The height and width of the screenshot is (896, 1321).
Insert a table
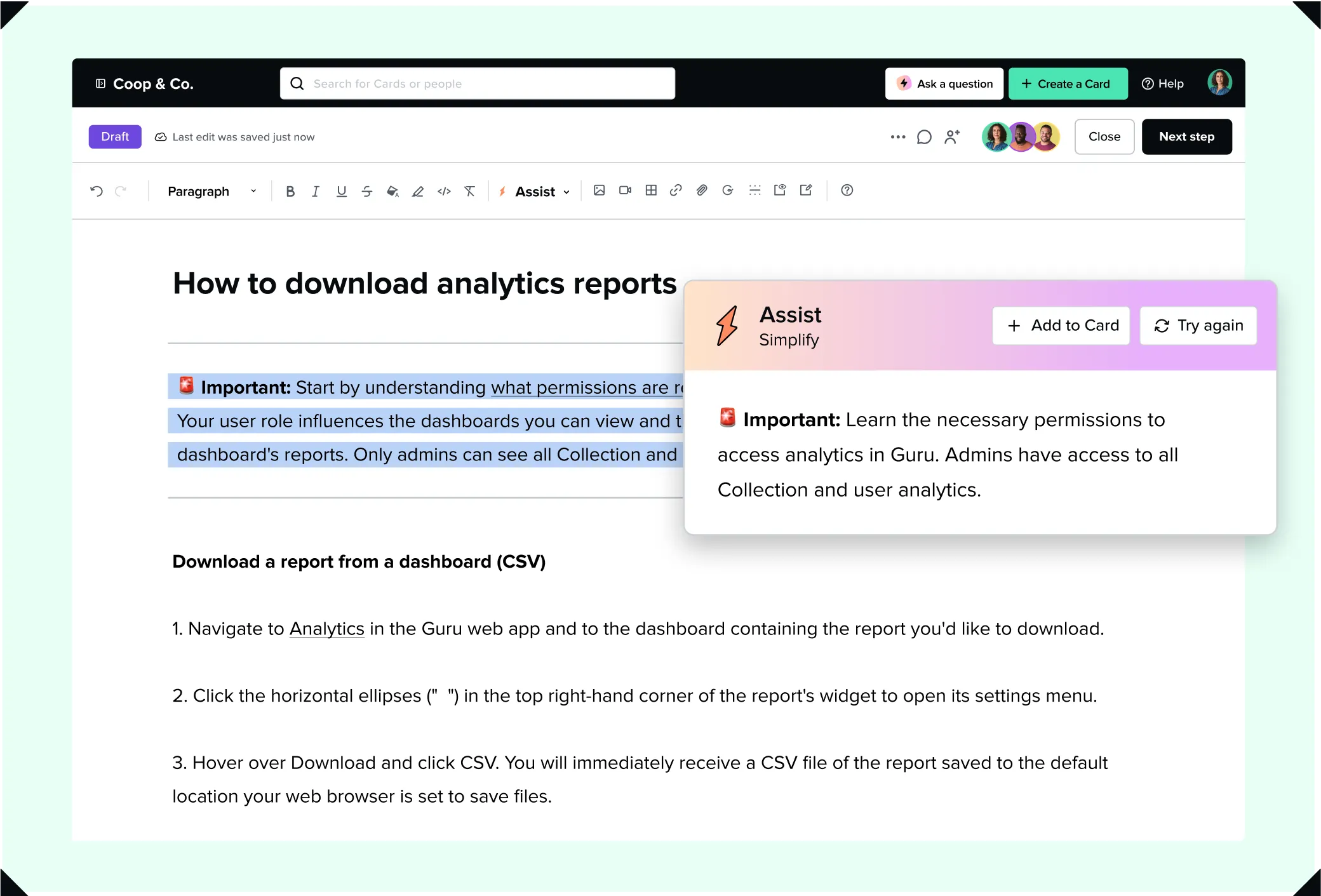(650, 191)
